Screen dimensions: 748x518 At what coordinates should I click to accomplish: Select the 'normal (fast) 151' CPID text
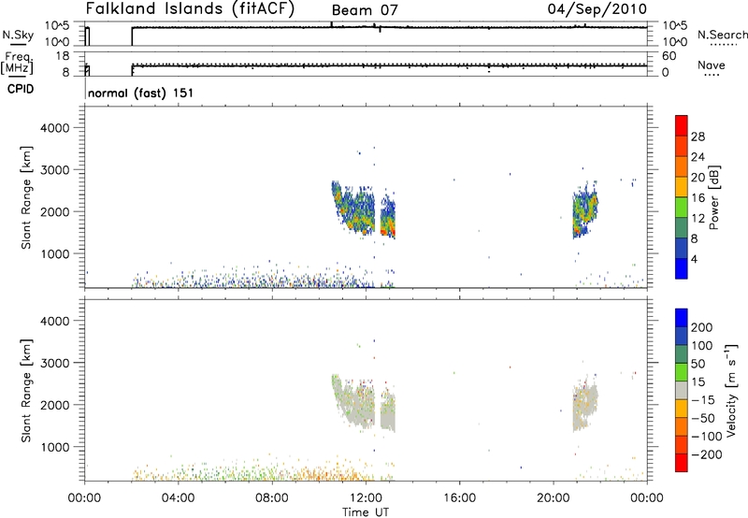(141, 93)
